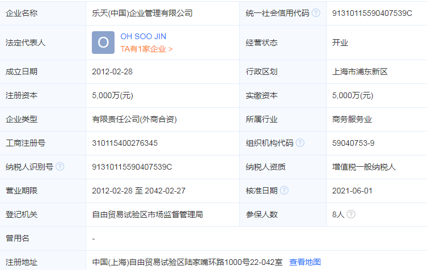The height and width of the screenshot is (270, 427).
Task: Click registration number 310115400276345
Action: tap(125, 143)
